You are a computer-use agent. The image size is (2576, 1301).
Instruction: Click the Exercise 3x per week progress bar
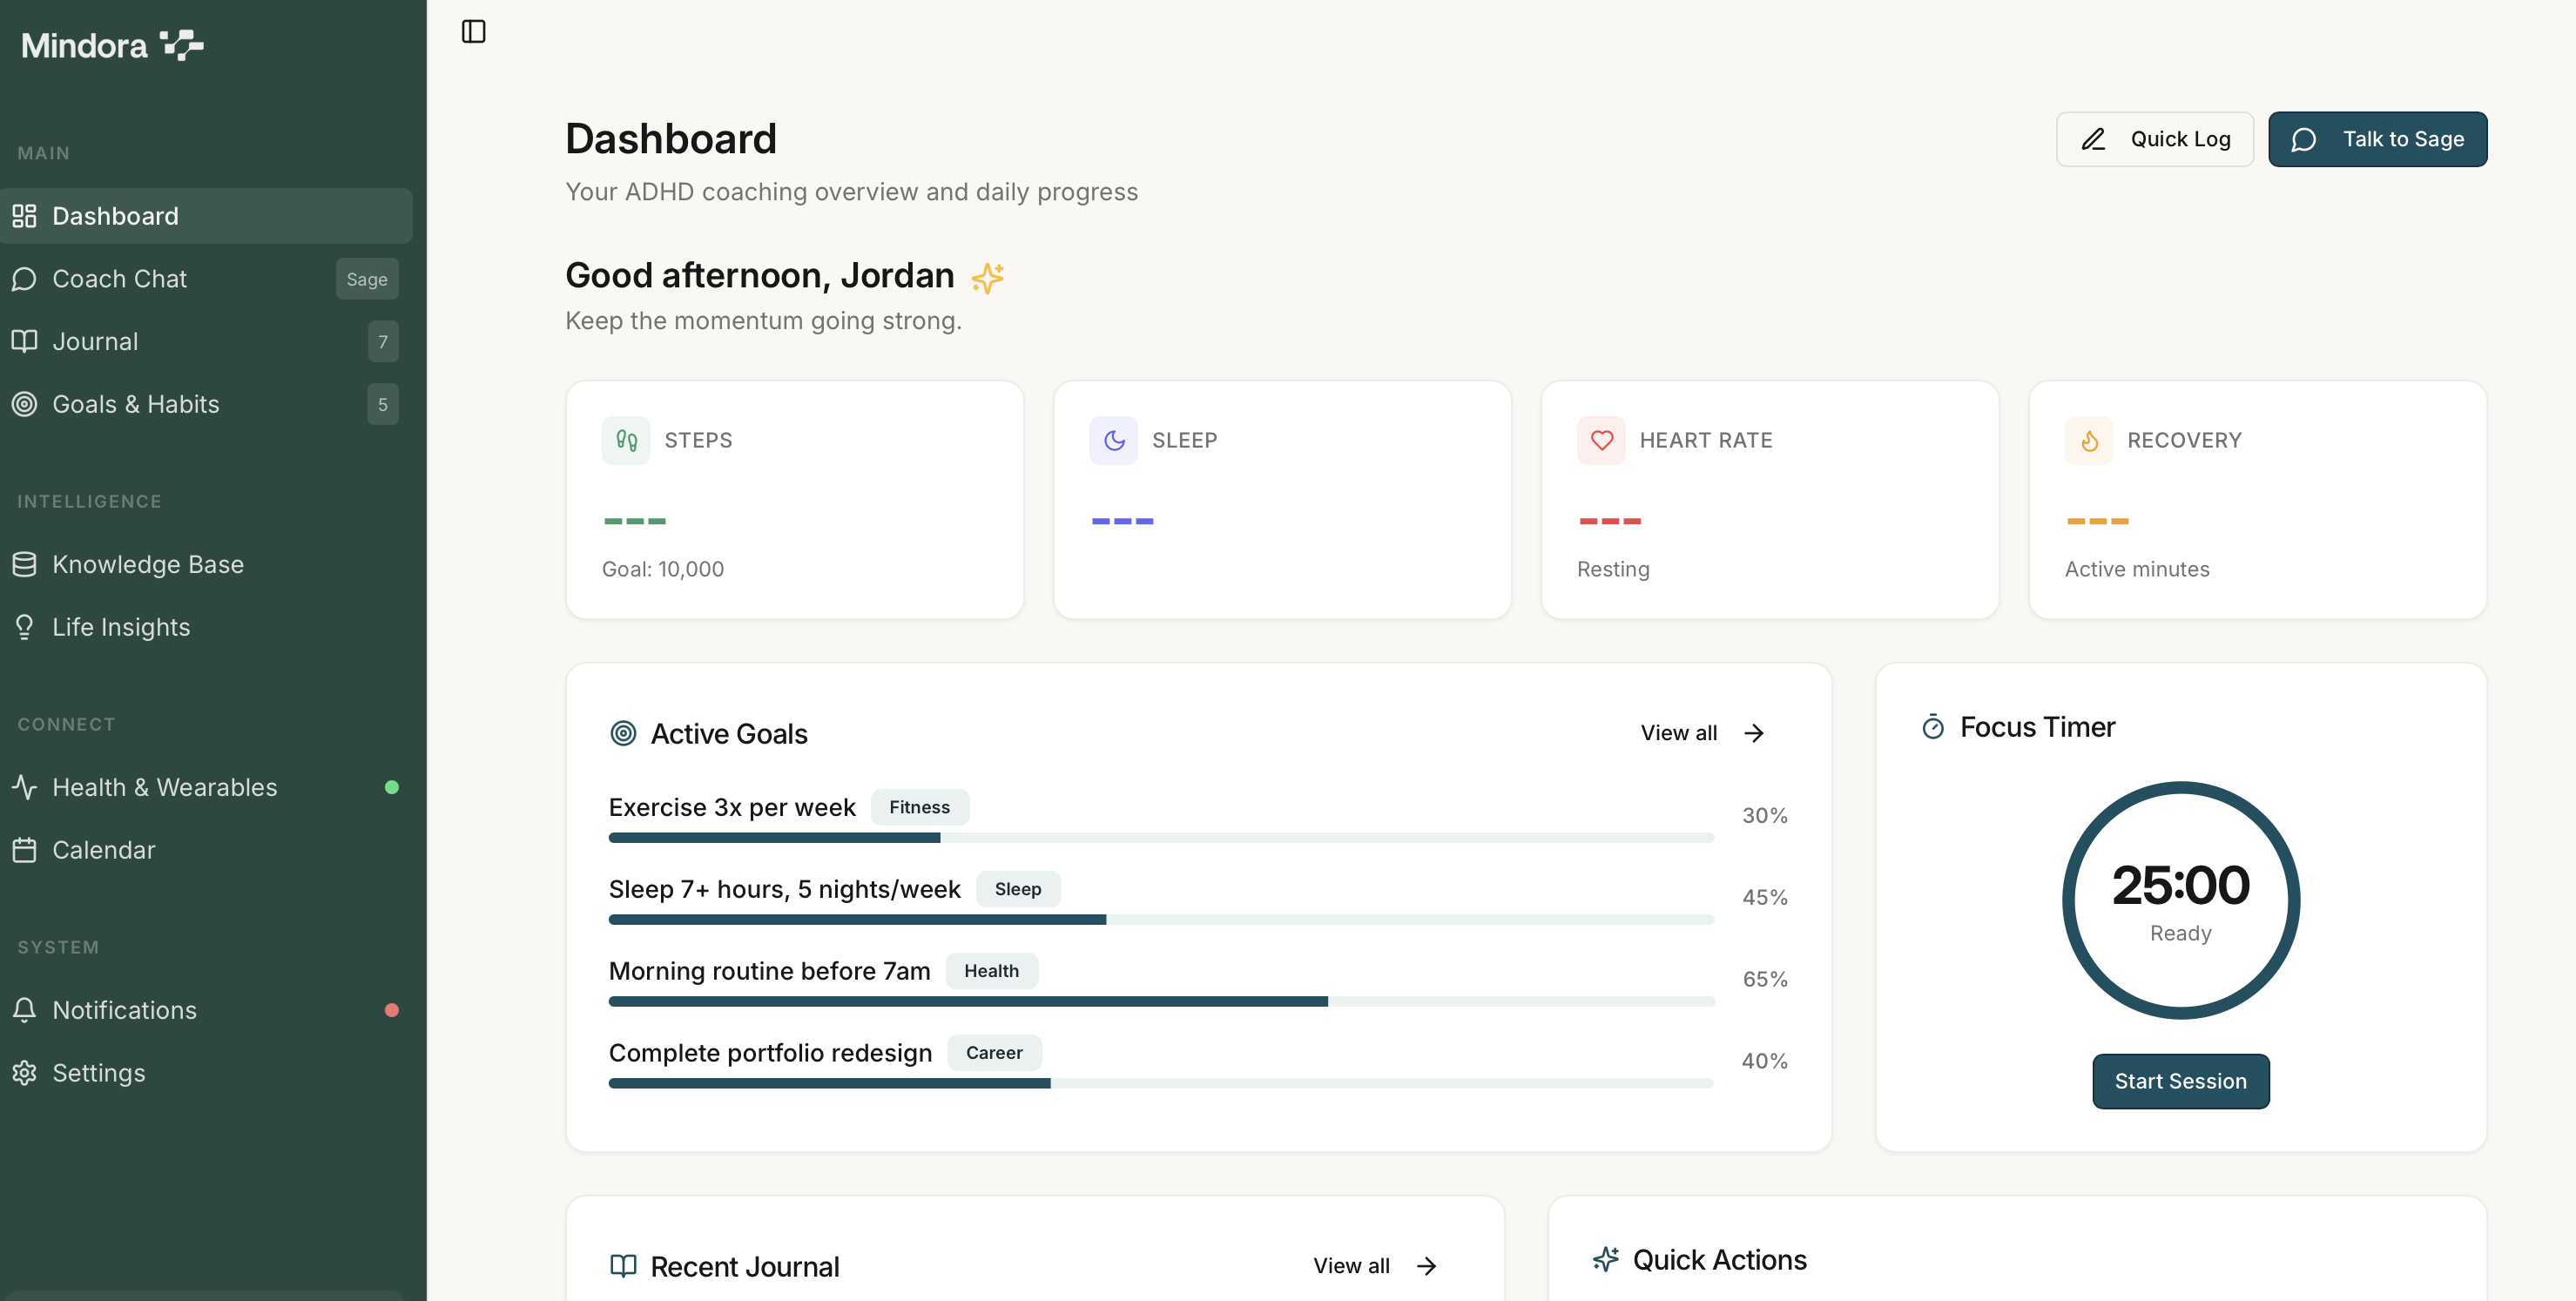point(1160,838)
